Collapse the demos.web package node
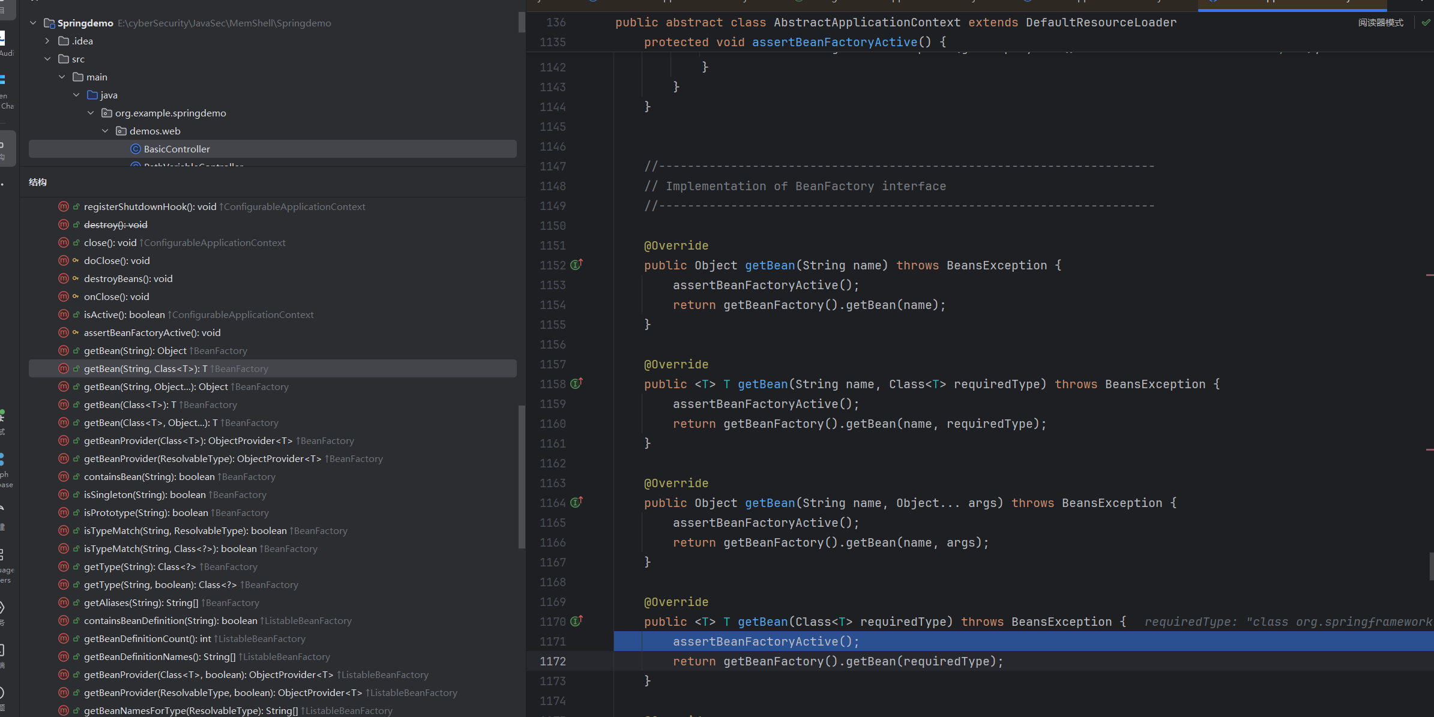Viewport: 1434px width, 717px height. pyautogui.click(x=105, y=131)
